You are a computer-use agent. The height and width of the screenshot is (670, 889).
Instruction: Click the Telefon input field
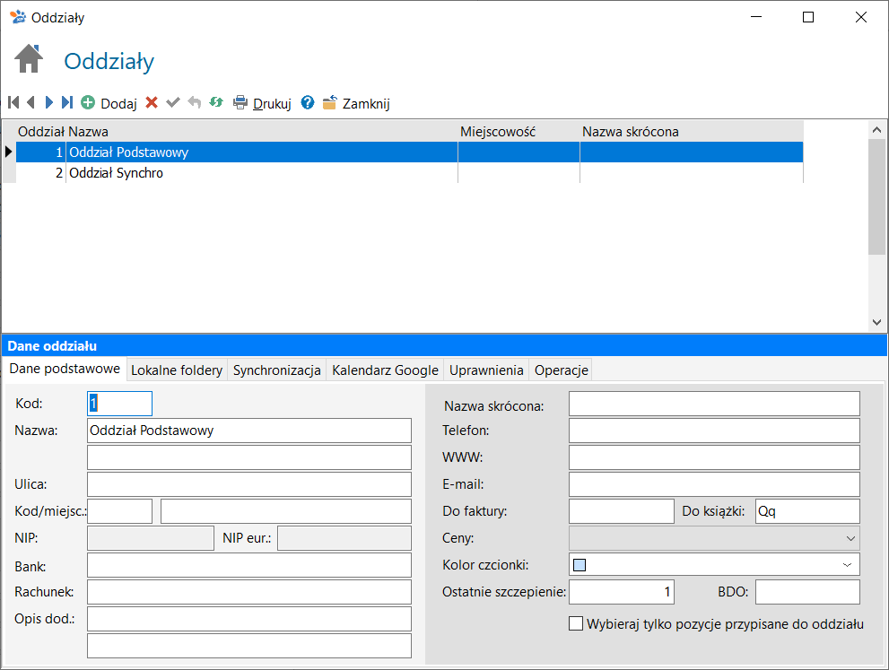pyautogui.click(x=714, y=431)
